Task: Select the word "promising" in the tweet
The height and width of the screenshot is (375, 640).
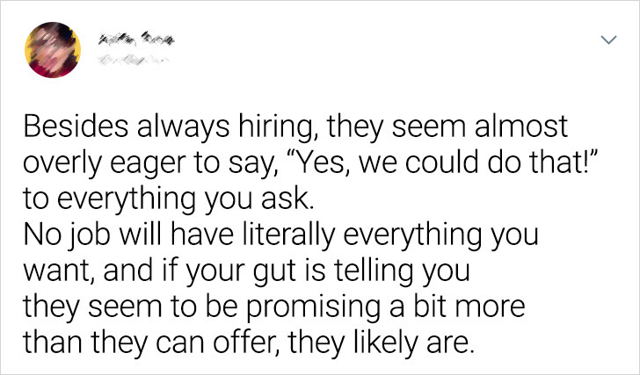Action: [x=314, y=307]
